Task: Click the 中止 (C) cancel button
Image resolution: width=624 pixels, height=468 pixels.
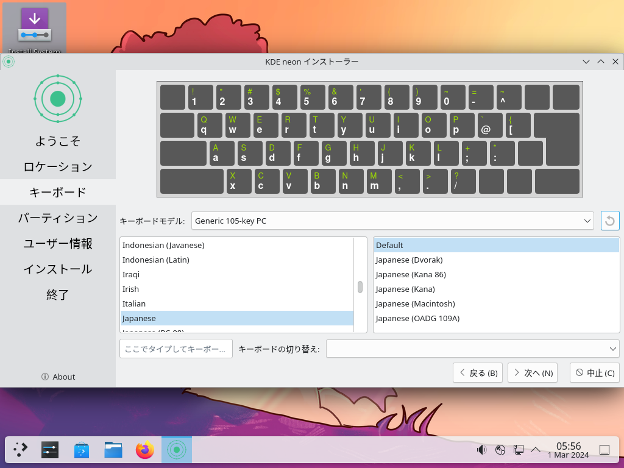Action: tap(595, 373)
